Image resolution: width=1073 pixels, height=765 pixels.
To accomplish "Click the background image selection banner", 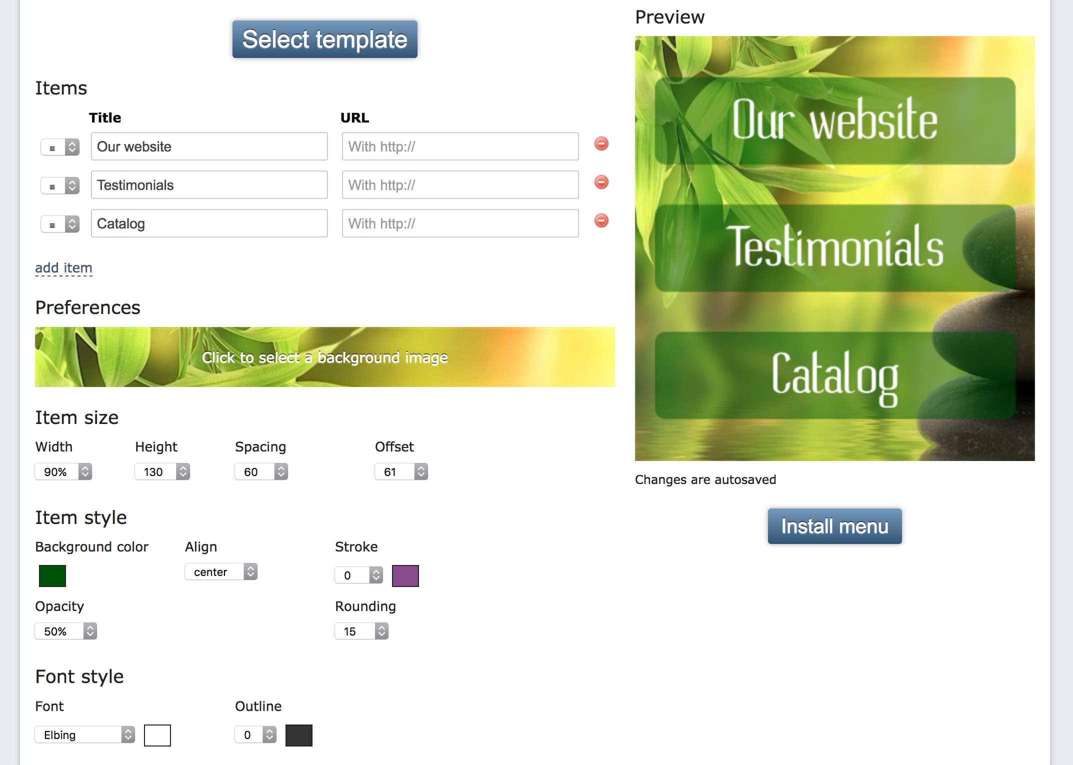I will pyautogui.click(x=324, y=357).
